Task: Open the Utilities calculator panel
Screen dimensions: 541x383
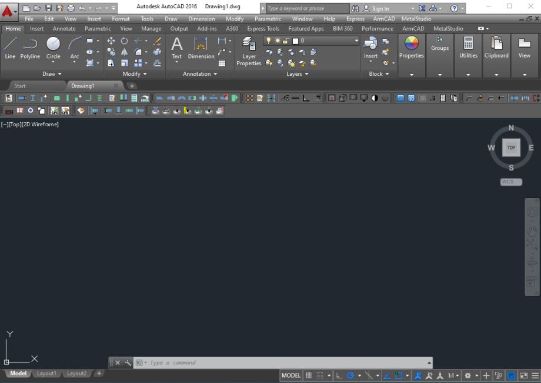Action: click(468, 47)
